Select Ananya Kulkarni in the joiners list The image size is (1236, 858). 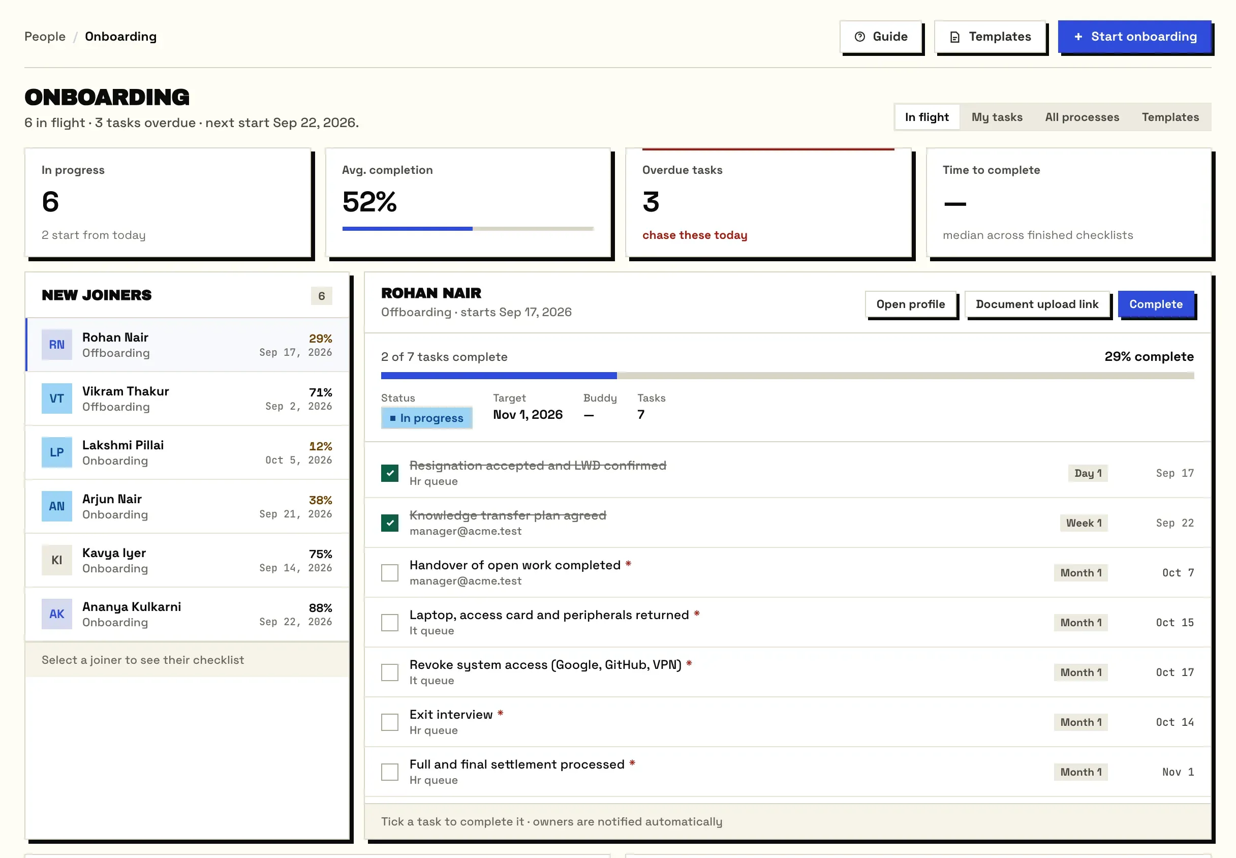click(x=187, y=614)
